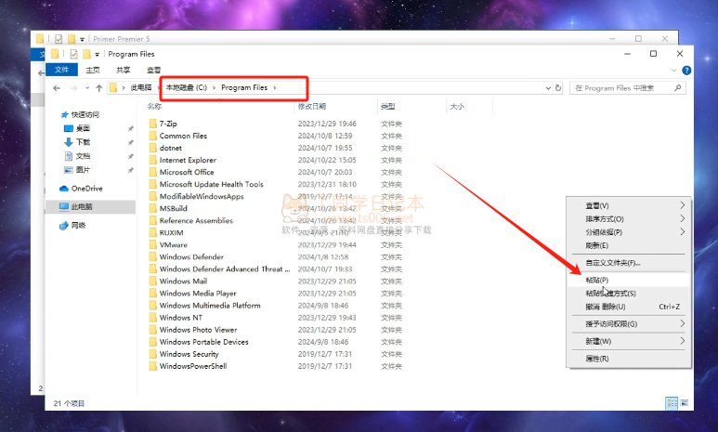Viewport: 718px width, 432px height.
Task: Sort by the 修改日期 column header
Action: [312, 107]
